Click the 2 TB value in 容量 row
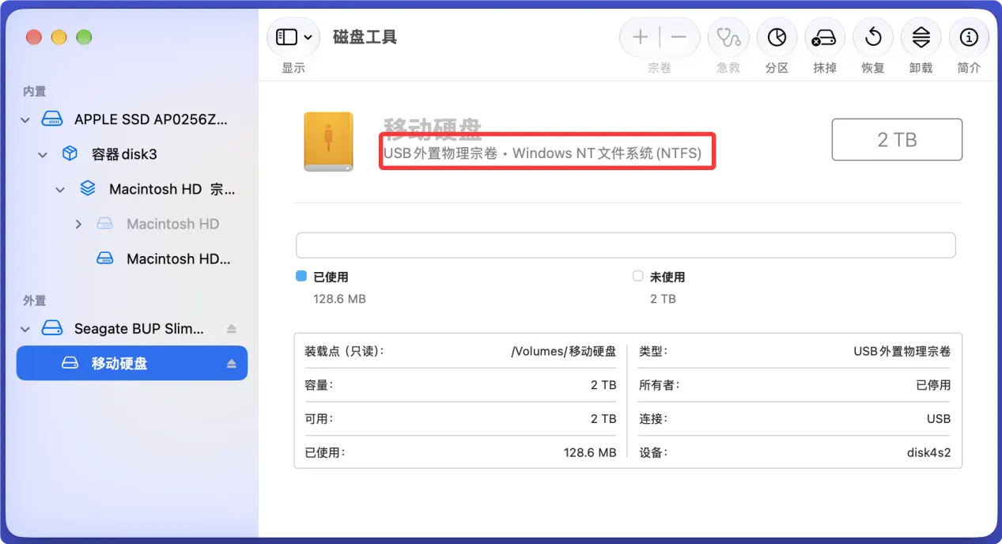1002x544 pixels. pos(603,385)
